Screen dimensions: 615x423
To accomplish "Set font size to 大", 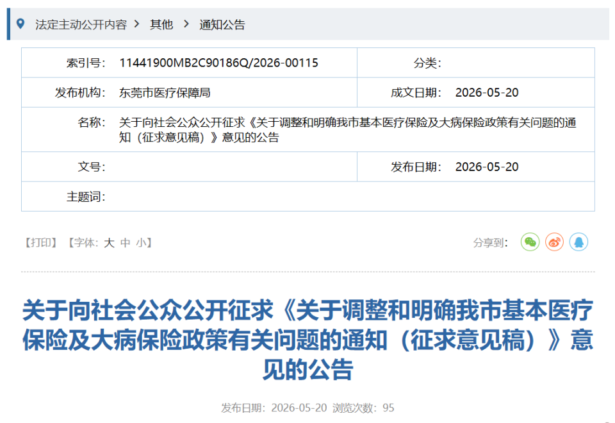I will pos(109,243).
